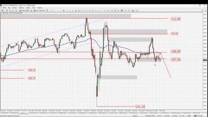Screen dimensions: 208x117
Task: Click the search magnifier icon
Action: 202,10
